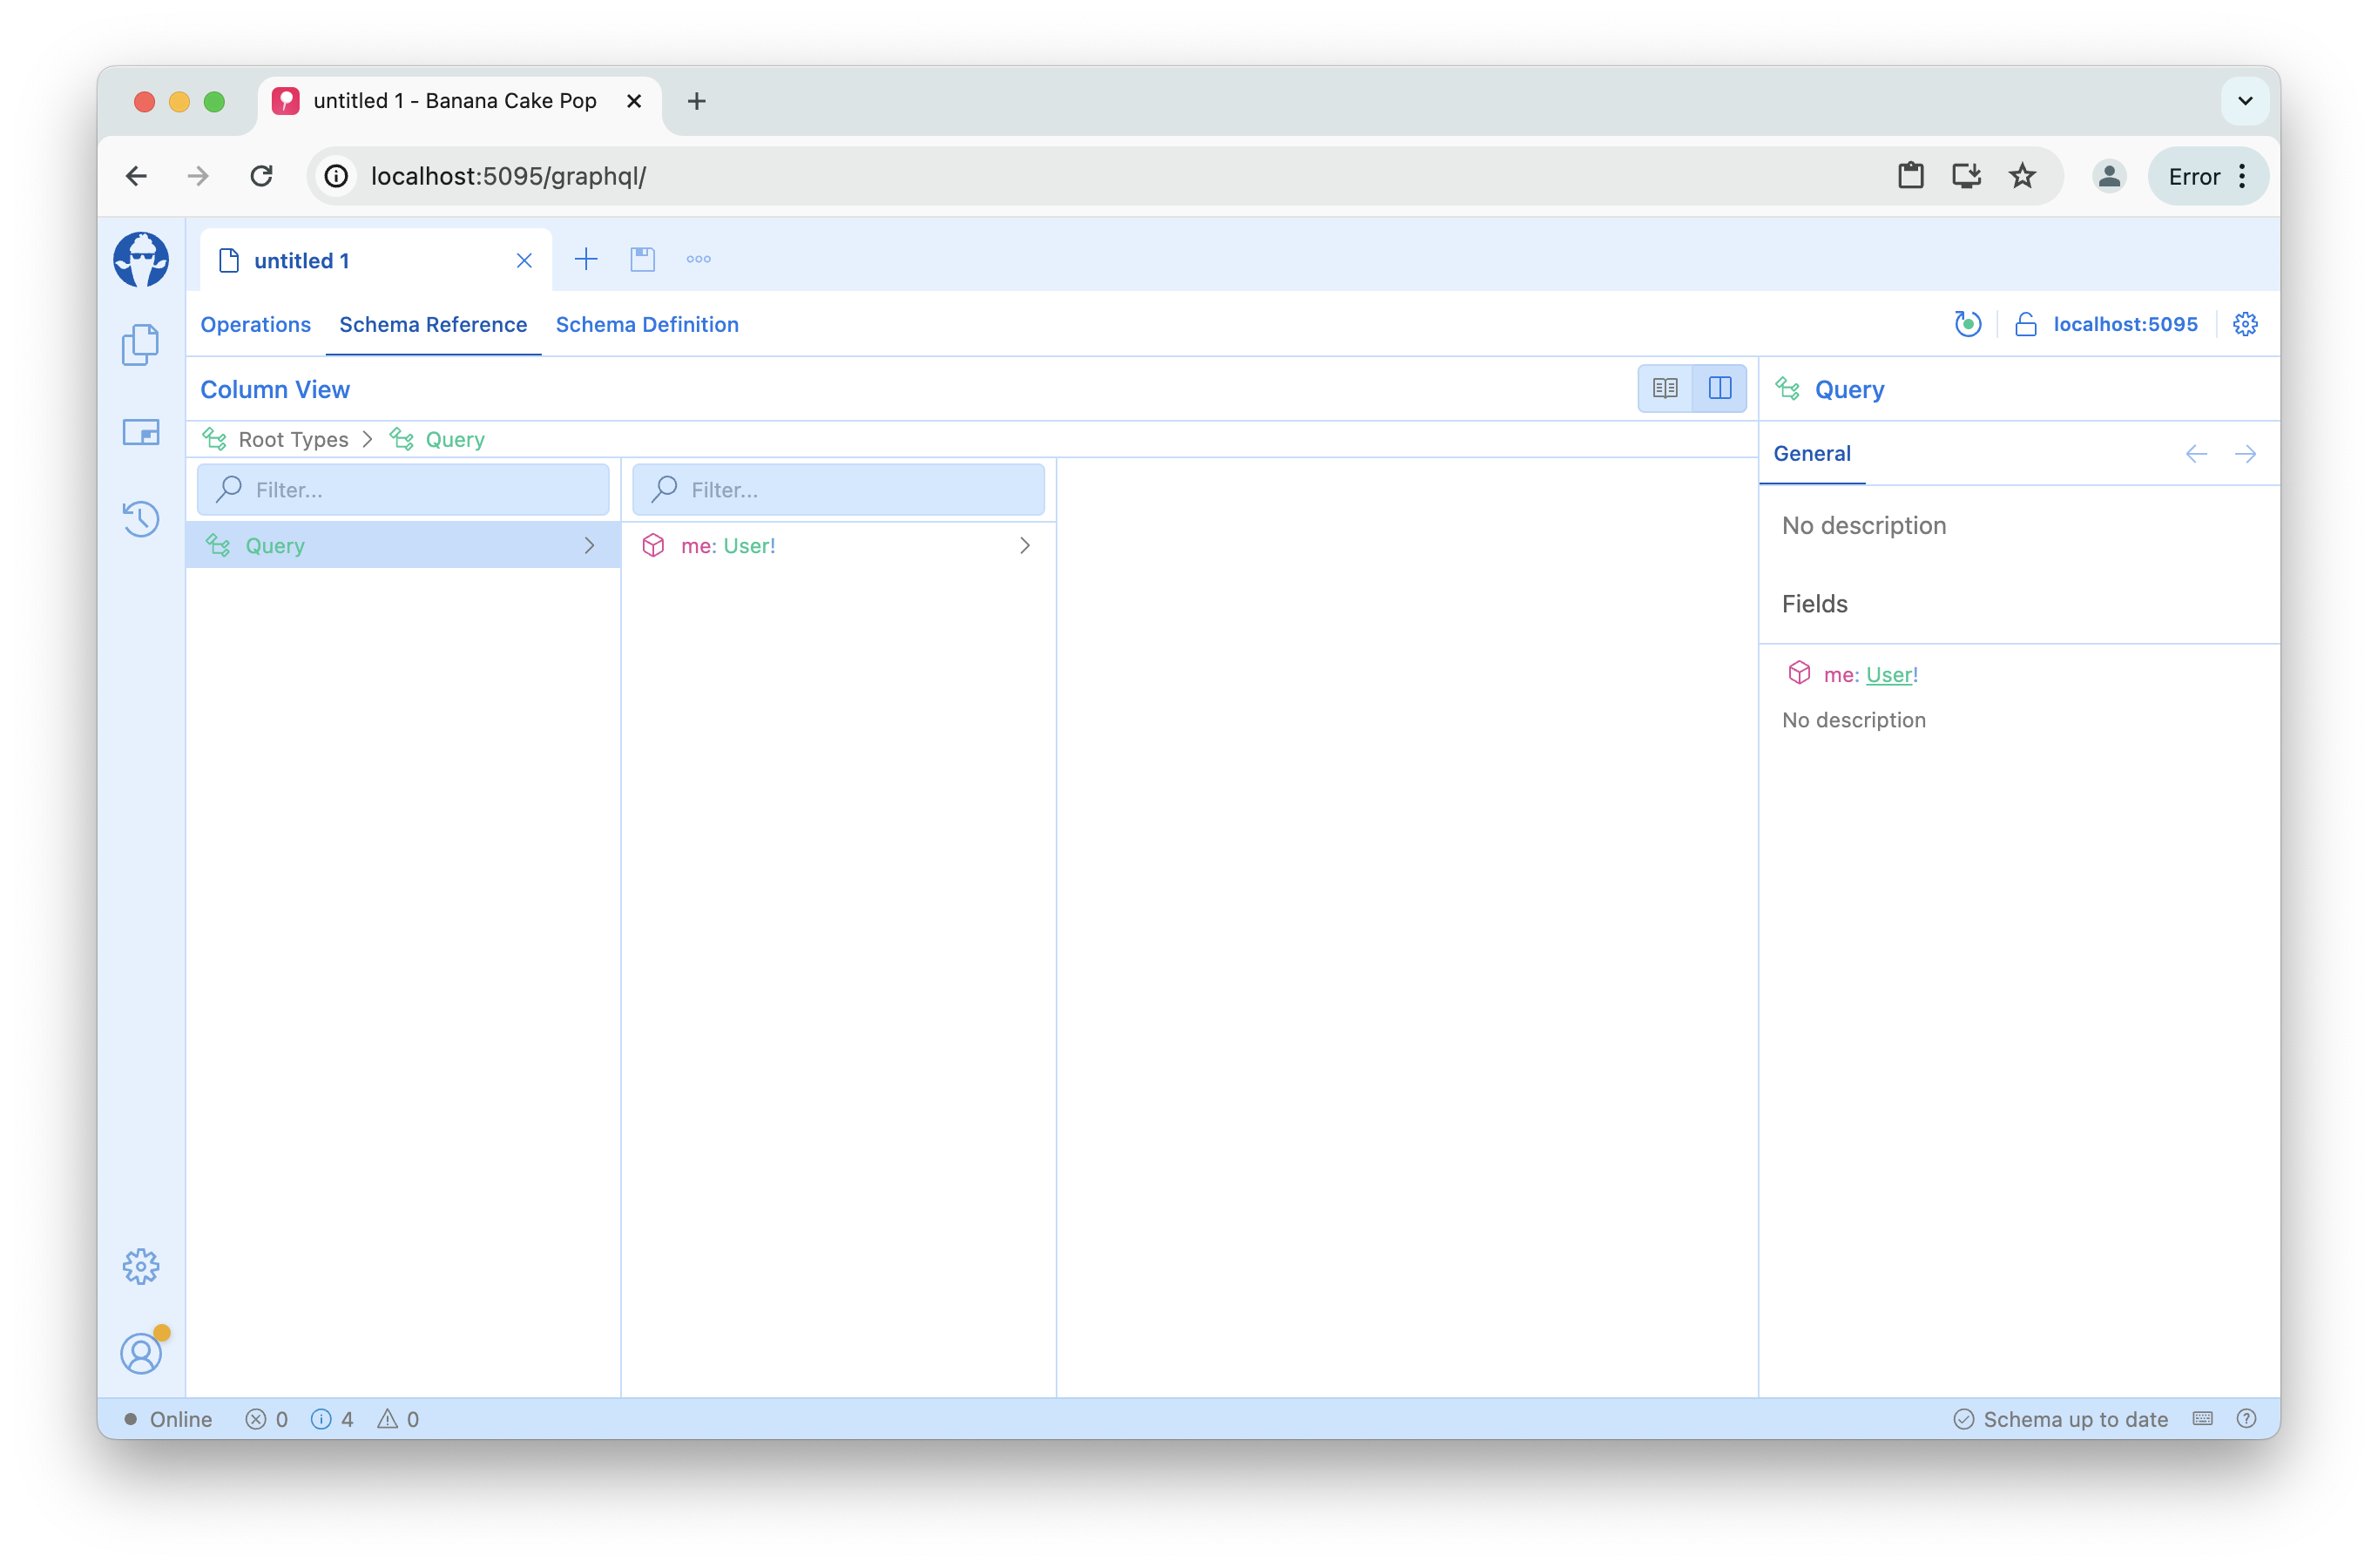
Task: Click the unlocked padlock authorization icon
Action: point(2025,324)
